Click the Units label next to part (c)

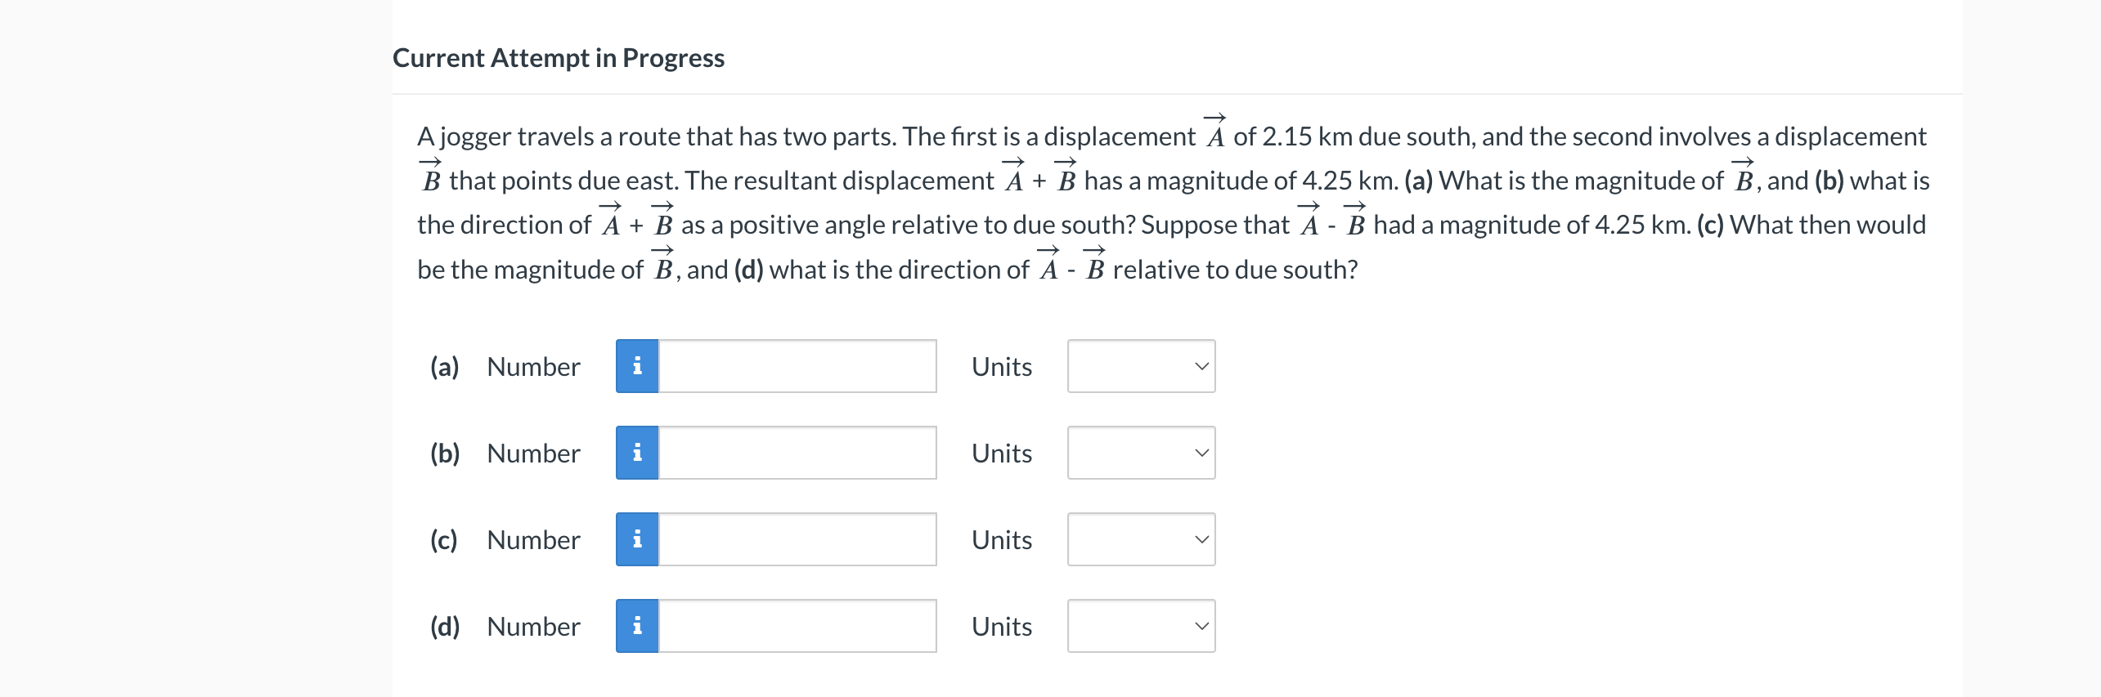(x=1000, y=538)
